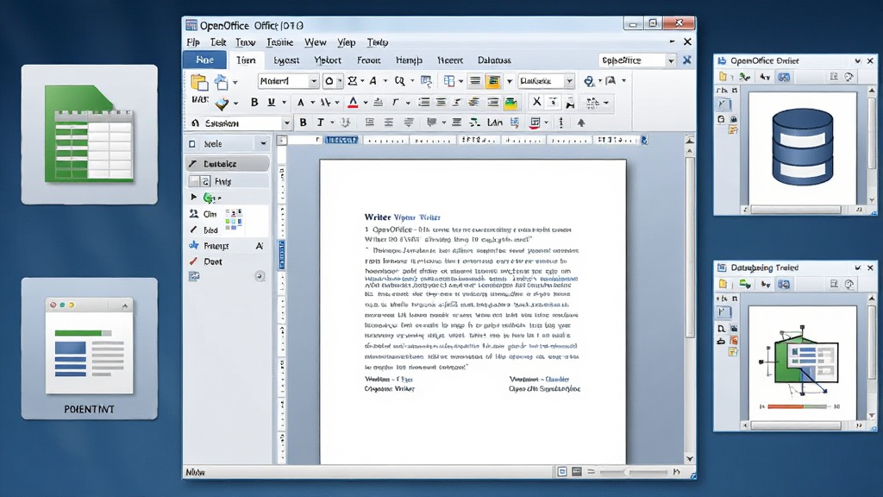This screenshot has width=883, height=497.
Task: Click the round button at the sidebar bottom
Action: point(260,276)
